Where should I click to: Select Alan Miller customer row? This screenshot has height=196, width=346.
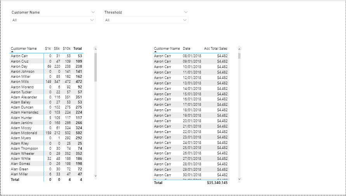coord(46,174)
